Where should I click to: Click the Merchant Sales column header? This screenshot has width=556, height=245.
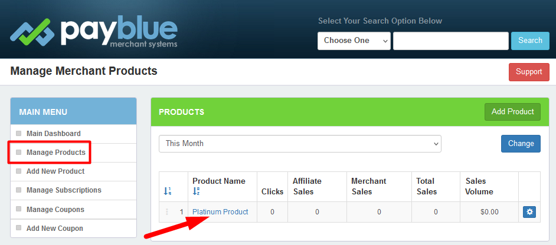(368, 187)
